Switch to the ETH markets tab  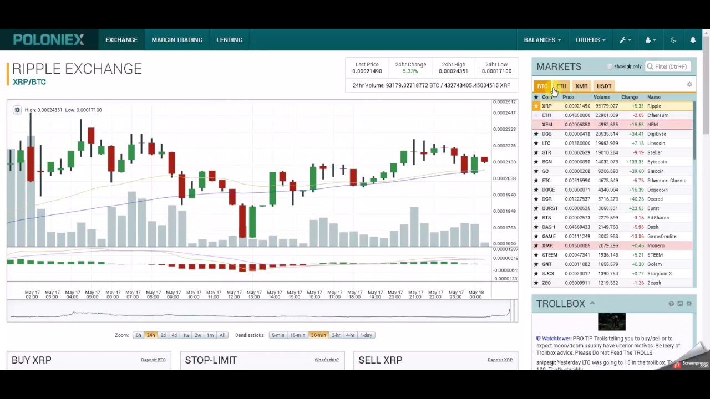562,86
